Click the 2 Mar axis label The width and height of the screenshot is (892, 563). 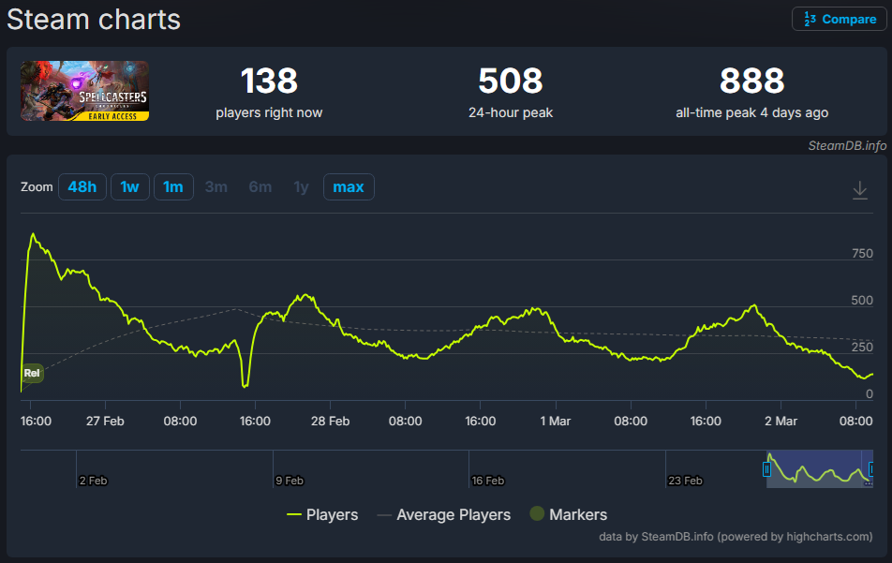pyautogui.click(x=780, y=421)
